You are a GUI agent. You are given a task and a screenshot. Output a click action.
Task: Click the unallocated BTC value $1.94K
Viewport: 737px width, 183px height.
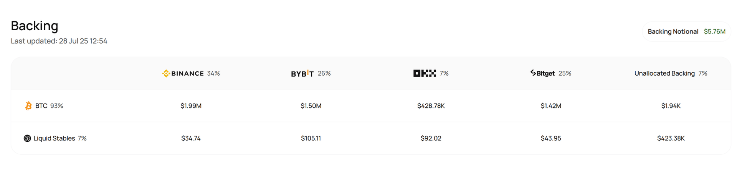pyautogui.click(x=671, y=106)
